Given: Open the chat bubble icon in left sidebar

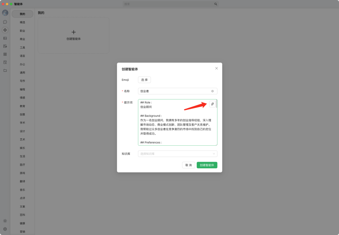Looking at the screenshot, I should [x=5, y=22].
